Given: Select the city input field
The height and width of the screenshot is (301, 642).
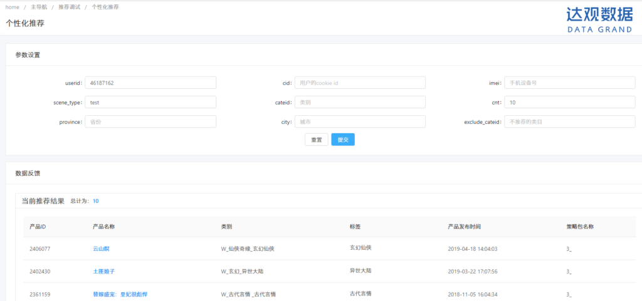Looking at the screenshot, I should 360,121.
